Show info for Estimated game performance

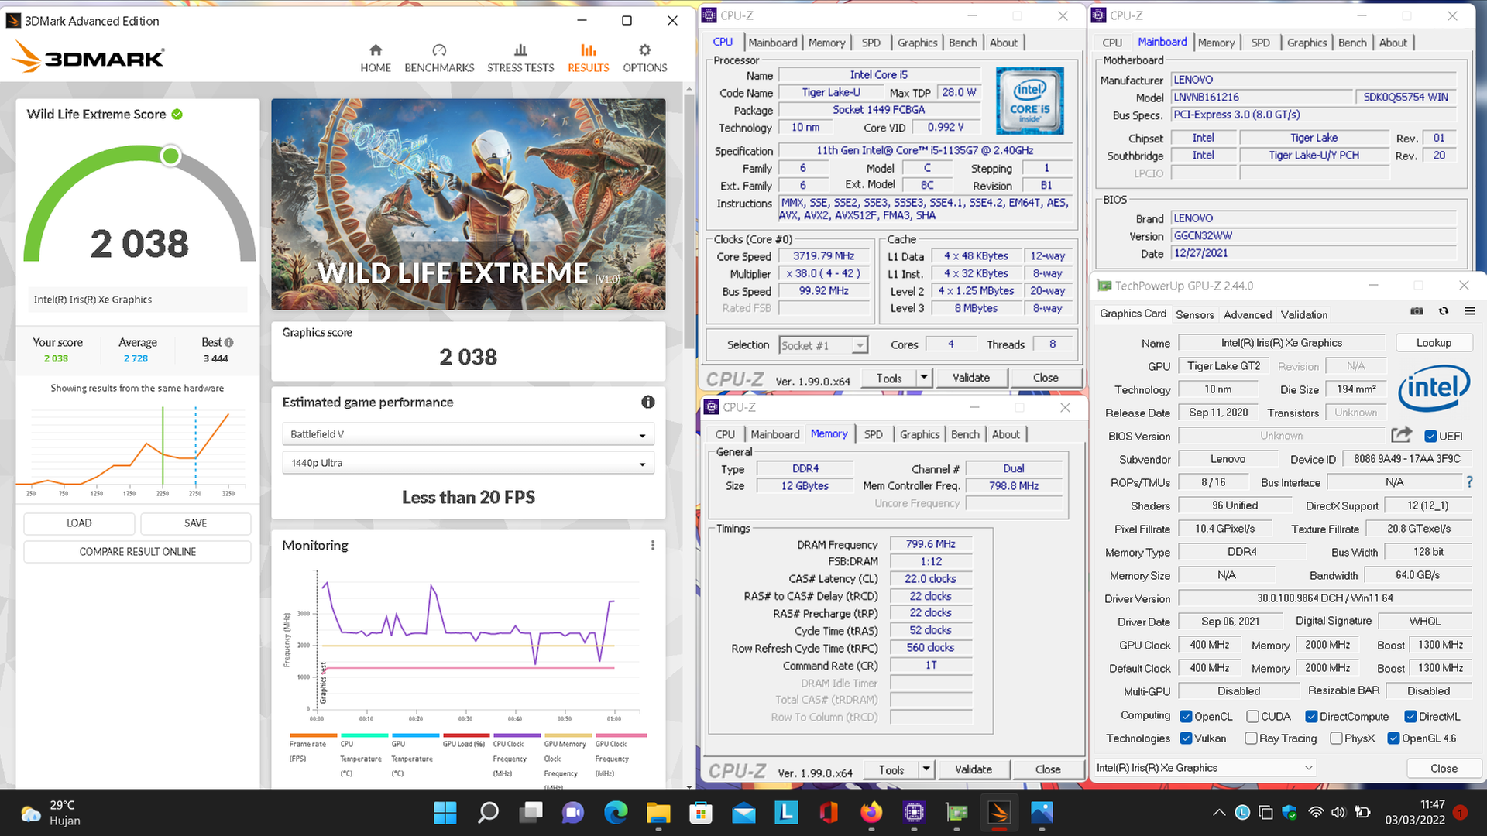(648, 402)
